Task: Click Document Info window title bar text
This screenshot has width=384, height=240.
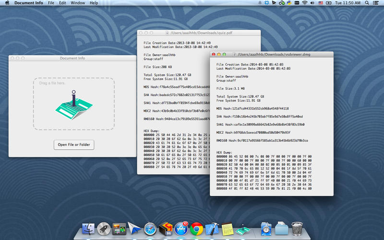Action: [x=72, y=58]
